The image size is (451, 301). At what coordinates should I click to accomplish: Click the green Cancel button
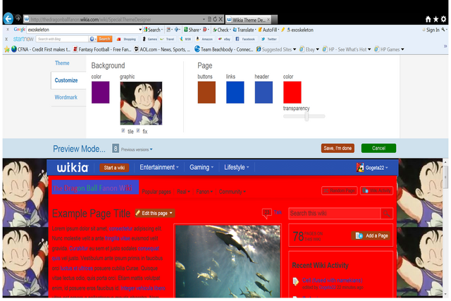378,148
